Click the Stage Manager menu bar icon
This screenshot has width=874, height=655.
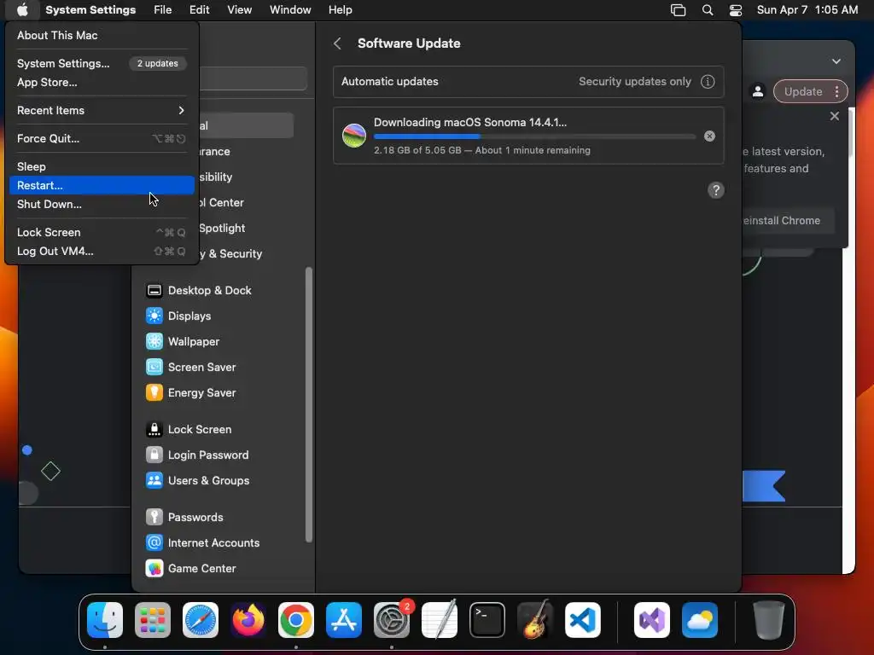coord(678,10)
